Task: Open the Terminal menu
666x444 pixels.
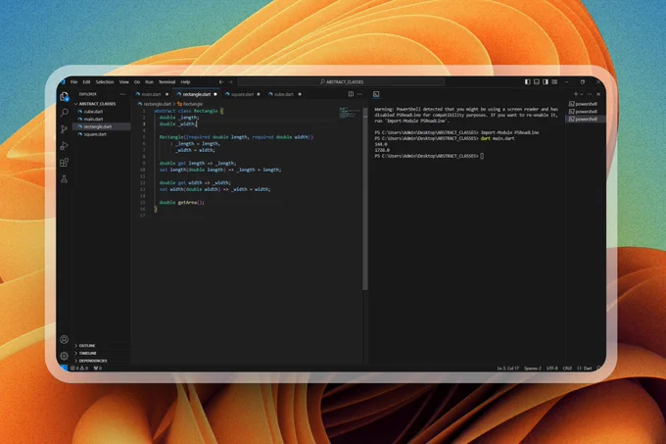Action: pyautogui.click(x=166, y=82)
